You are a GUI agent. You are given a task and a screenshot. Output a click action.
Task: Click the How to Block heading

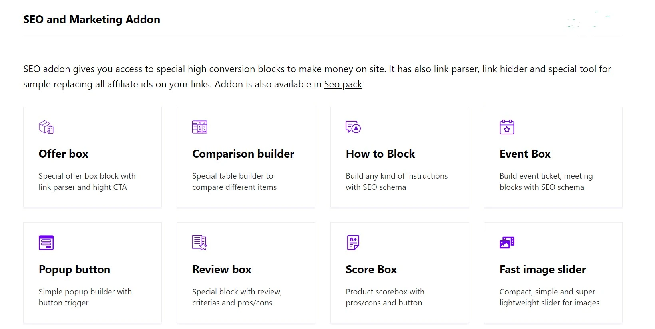coord(380,154)
